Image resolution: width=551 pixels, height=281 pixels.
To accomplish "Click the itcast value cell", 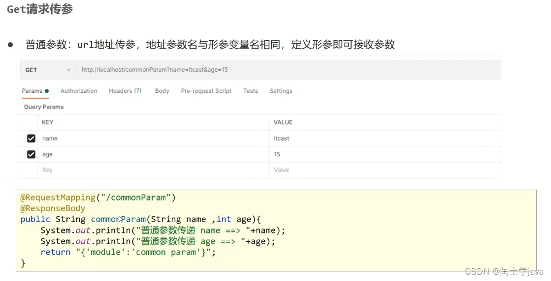I will [386, 139].
